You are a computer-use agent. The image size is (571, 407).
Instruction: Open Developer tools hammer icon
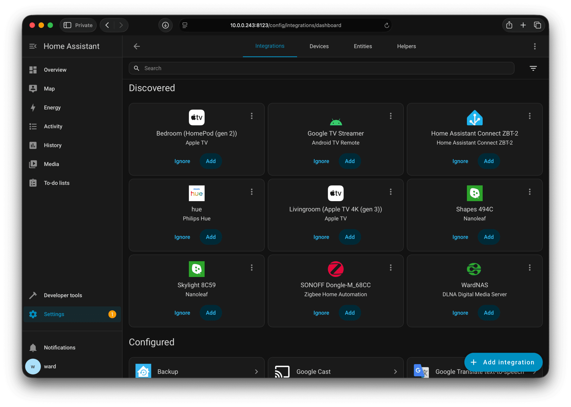[33, 295]
